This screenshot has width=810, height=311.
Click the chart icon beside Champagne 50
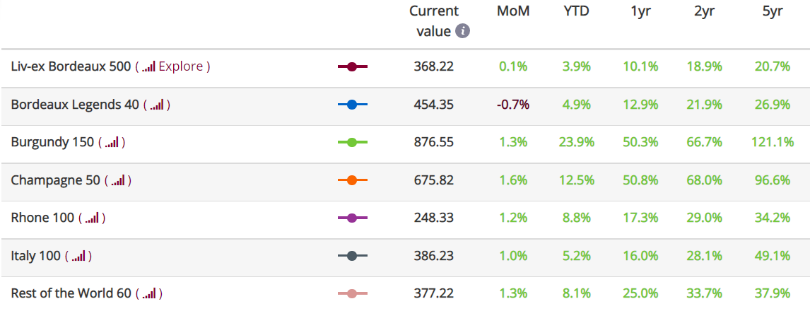pyautogui.click(x=118, y=181)
